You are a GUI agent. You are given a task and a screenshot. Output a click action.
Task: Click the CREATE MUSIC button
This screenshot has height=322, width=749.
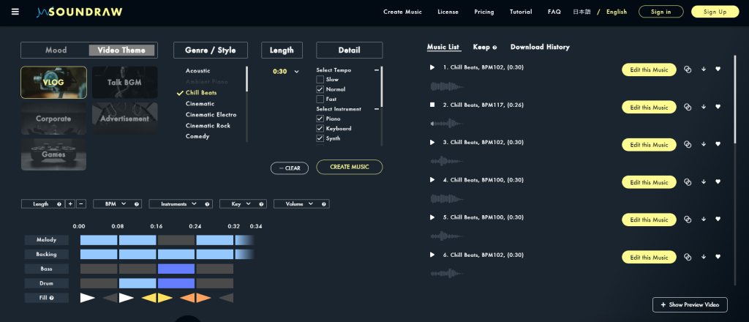(349, 167)
